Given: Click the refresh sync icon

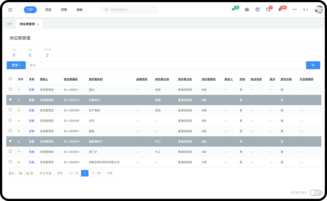Looking at the screenshot, I should pyautogui.click(x=268, y=9).
